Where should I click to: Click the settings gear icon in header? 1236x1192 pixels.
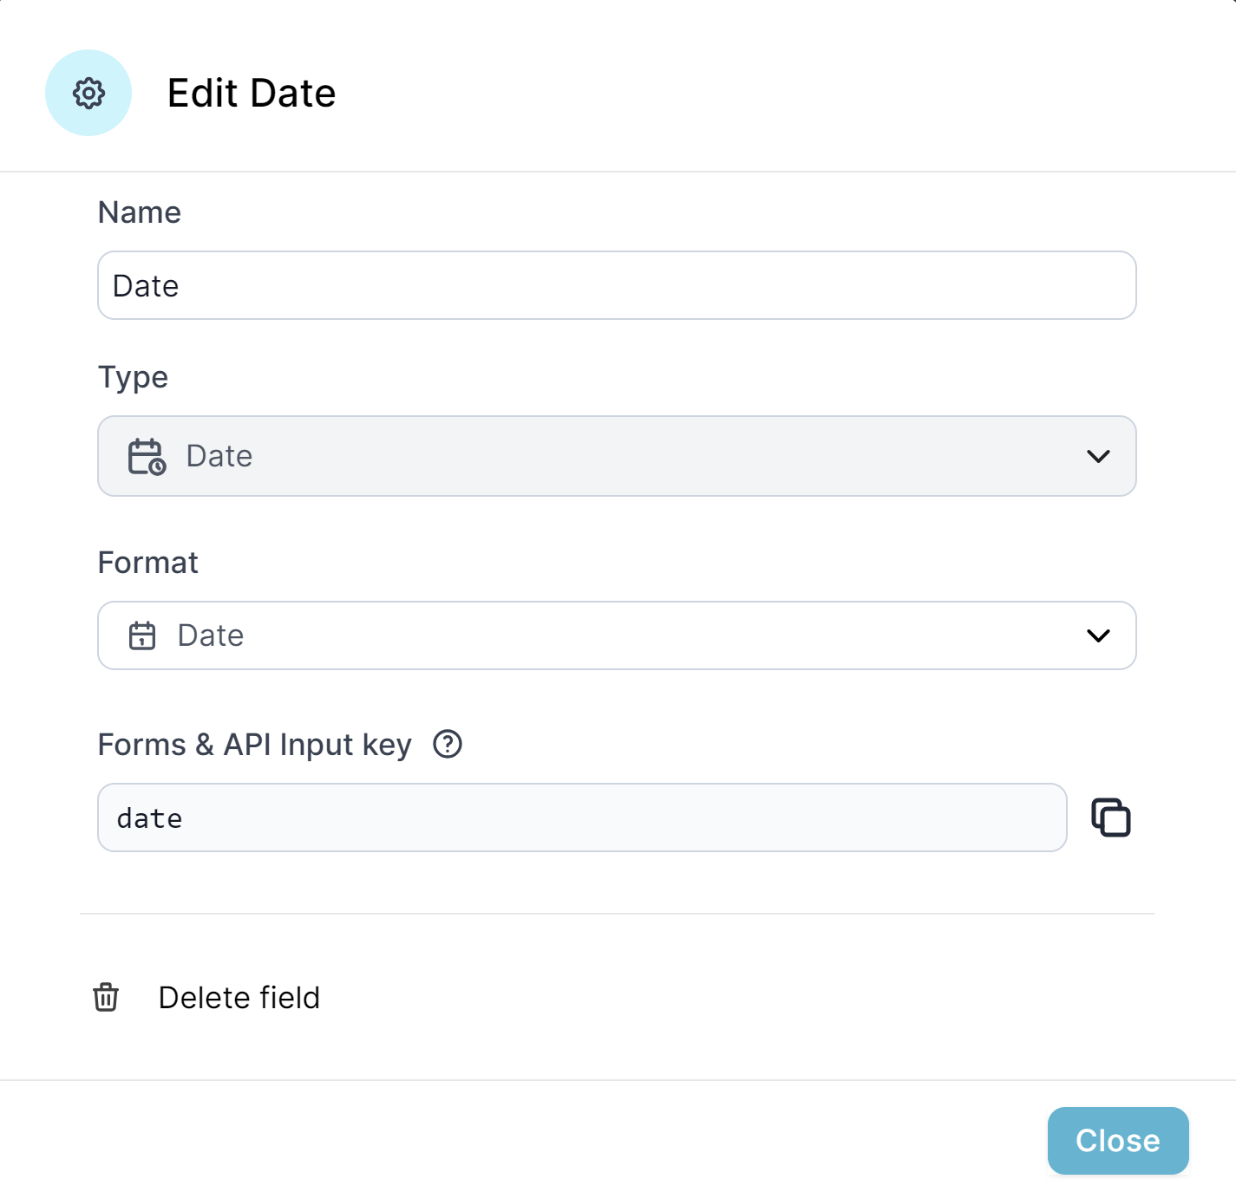click(88, 93)
